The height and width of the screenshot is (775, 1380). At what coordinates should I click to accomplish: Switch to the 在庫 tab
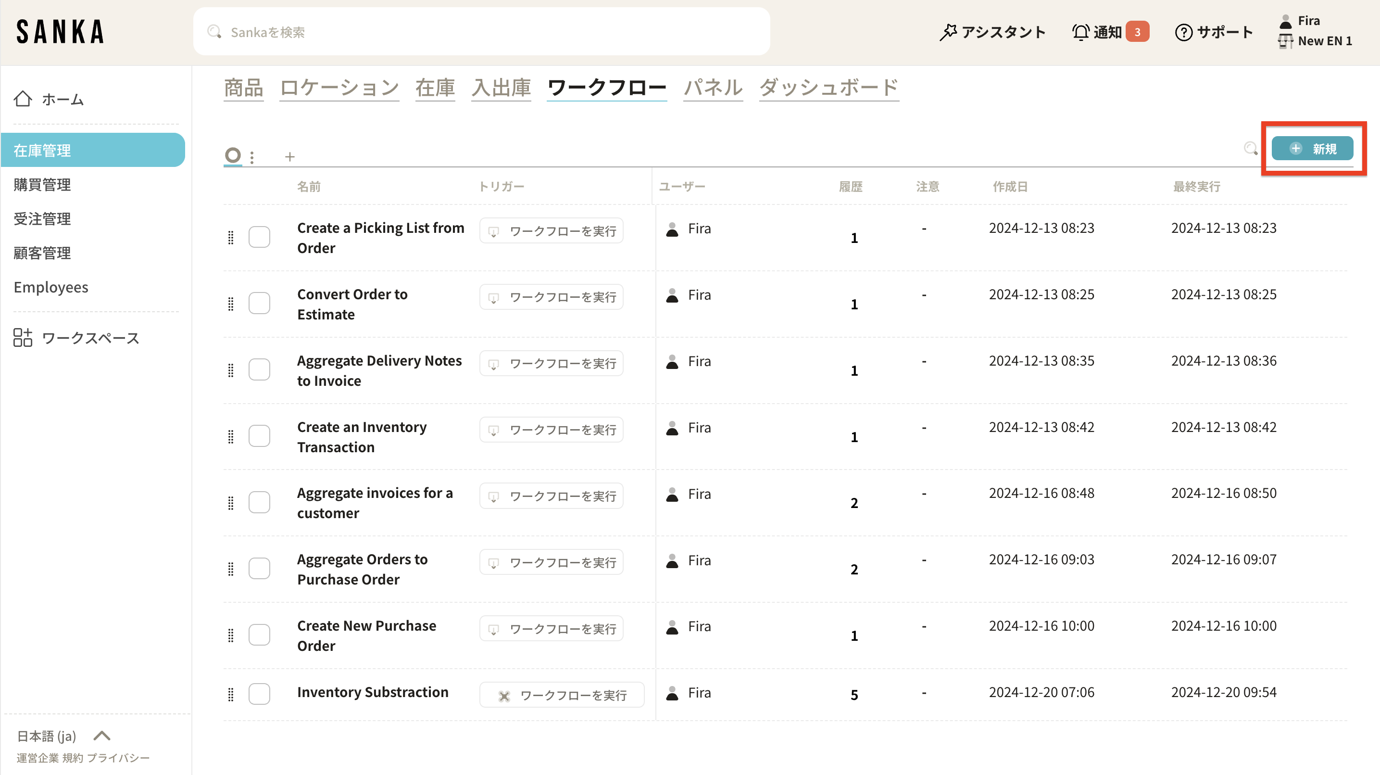[435, 88]
